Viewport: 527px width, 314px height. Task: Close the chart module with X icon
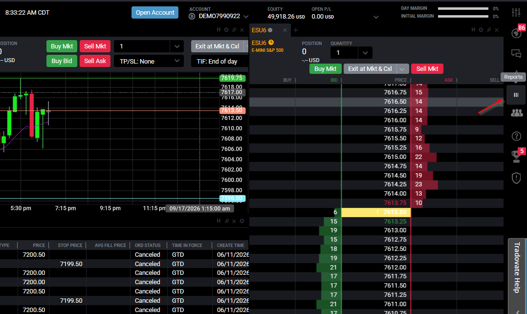[242, 29]
